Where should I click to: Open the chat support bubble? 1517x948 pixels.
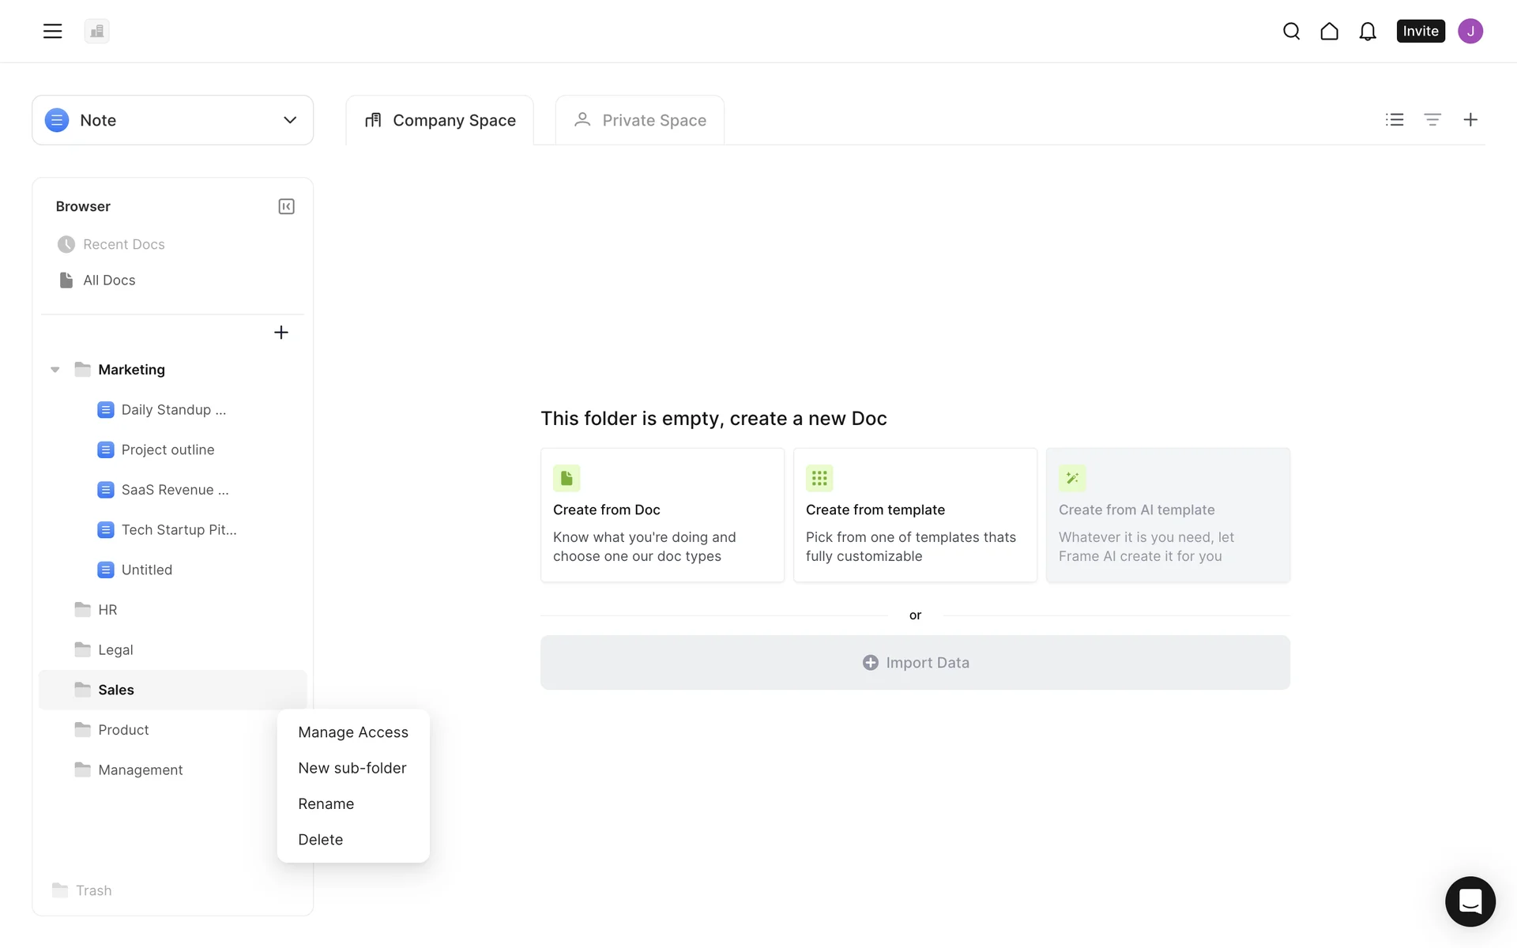click(1470, 901)
